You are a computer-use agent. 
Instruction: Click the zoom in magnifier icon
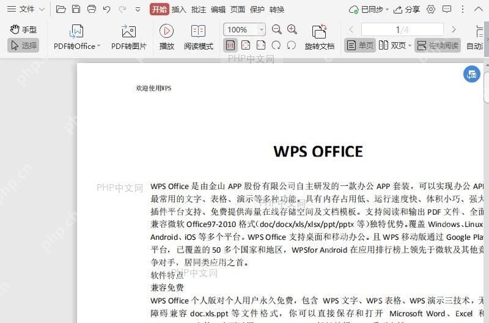292,29
